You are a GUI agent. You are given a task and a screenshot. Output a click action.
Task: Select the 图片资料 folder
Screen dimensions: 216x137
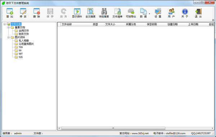[x=20, y=37]
